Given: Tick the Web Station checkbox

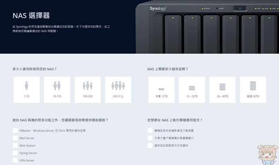Looking at the screenshot, I should point(15,145).
